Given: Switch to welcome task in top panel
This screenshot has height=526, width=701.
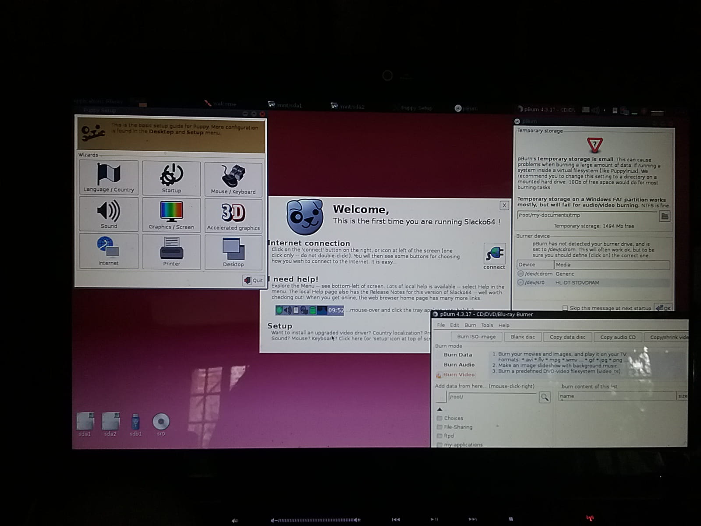Looking at the screenshot, I should click(221, 104).
